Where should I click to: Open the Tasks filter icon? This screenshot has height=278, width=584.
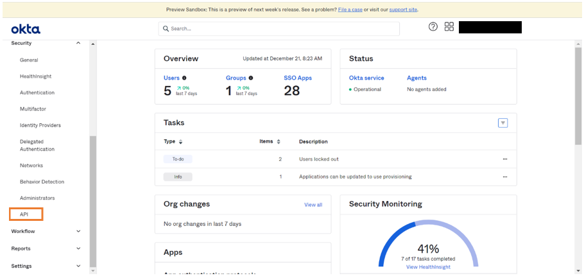pyautogui.click(x=502, y=123)
